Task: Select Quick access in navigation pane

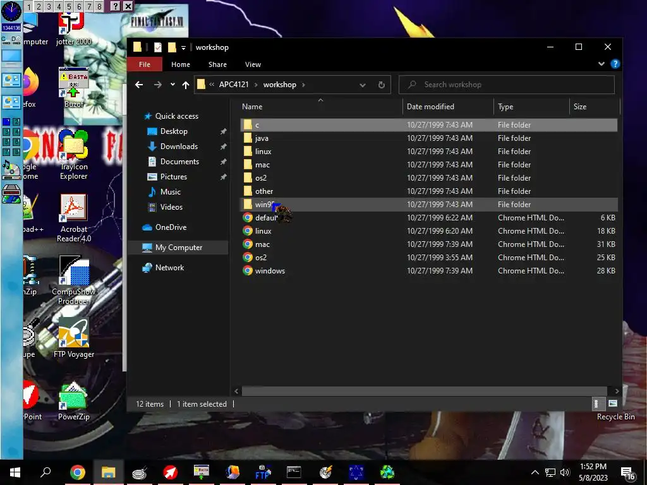Action: [177, 116]
